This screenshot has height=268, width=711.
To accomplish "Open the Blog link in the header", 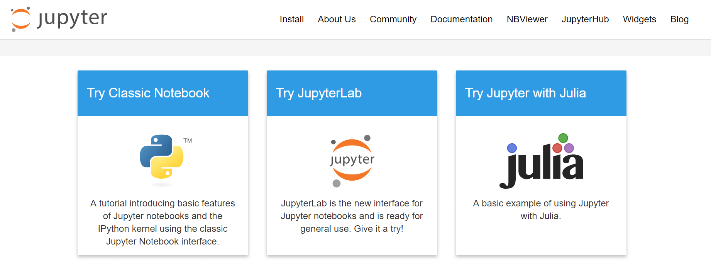I will (x=679, y=19).
